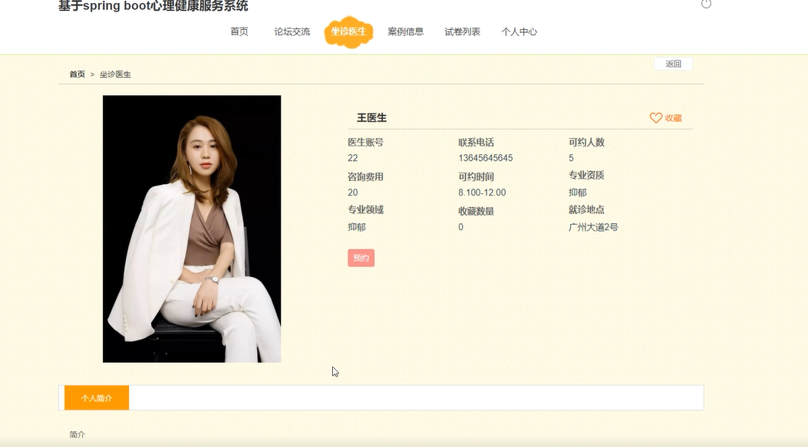Screen dimensions: 808x447
Task: Click the 可约时间 label
Action: (x=477, y=176)
